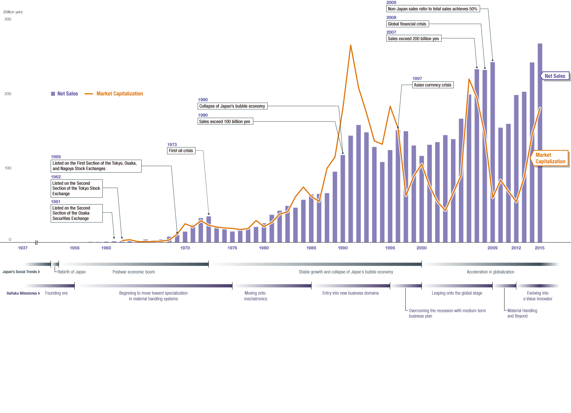Click the orange Market Capitalization legend line
Viewport: 571px width, 413px height.
tap(89, 94)
